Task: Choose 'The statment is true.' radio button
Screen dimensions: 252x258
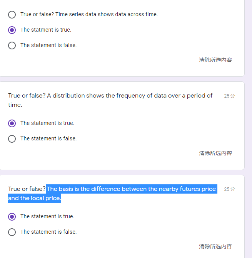Action: (x=12, y=30)
